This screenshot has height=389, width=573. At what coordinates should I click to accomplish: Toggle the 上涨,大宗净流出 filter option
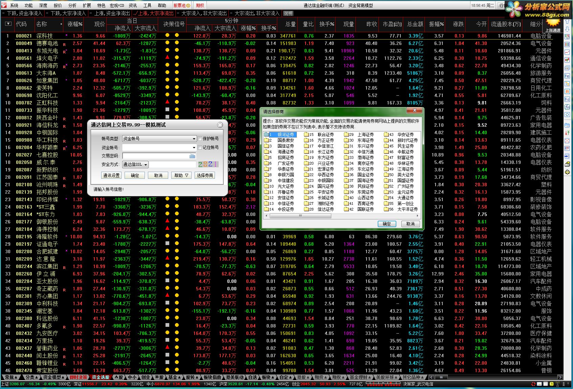tap(154, 14)
